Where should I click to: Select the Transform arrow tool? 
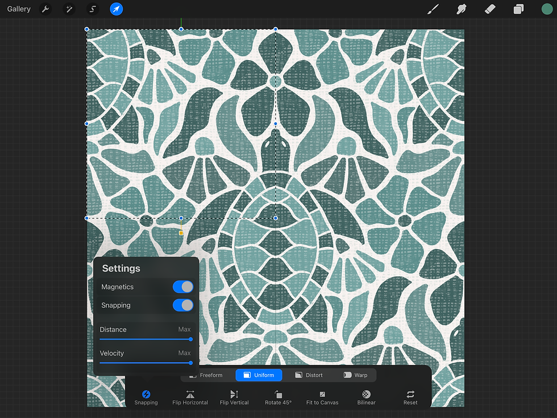pyautogui.click(x=116, y=9)
